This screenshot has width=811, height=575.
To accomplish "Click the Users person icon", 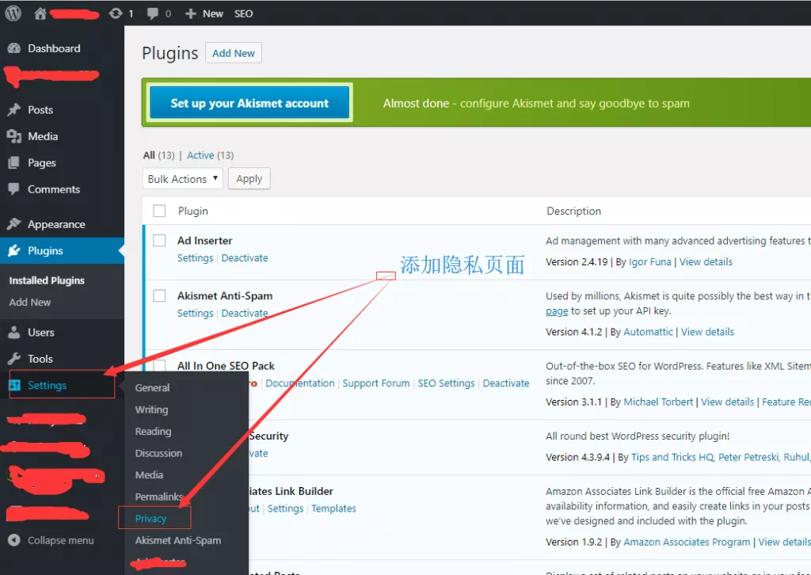I will (14, 332).
